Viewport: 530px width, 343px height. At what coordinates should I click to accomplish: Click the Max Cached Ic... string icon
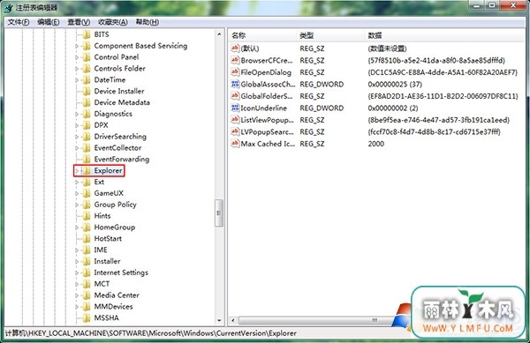pyautogui.click(x=235, y=144)
